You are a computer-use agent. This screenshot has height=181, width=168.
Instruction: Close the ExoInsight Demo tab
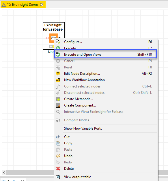[x=42, y=5]
